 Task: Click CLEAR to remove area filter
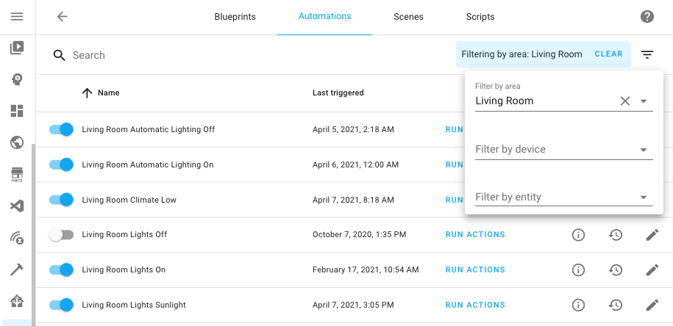pos(608,54)
